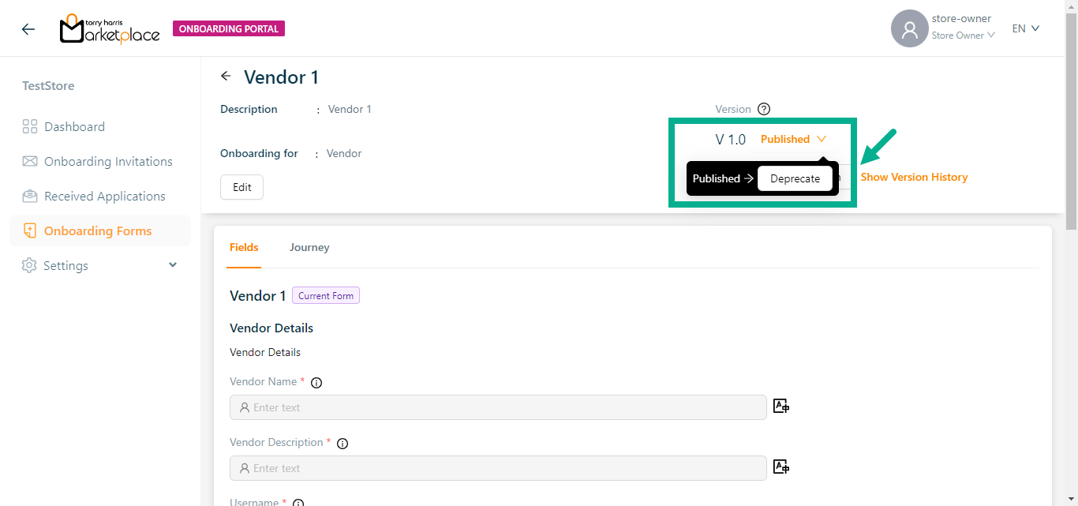The height and width of the screenshot is (506, 1078).
Task: Click translate icon beside Vendor Name field
Action: click(781, 407)
